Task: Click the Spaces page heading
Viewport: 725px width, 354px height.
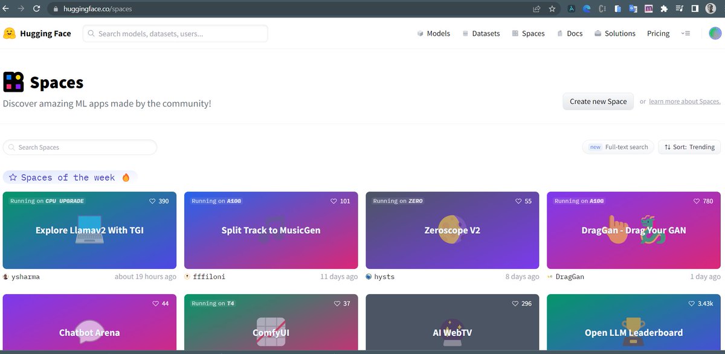Action: click(57, 82)
